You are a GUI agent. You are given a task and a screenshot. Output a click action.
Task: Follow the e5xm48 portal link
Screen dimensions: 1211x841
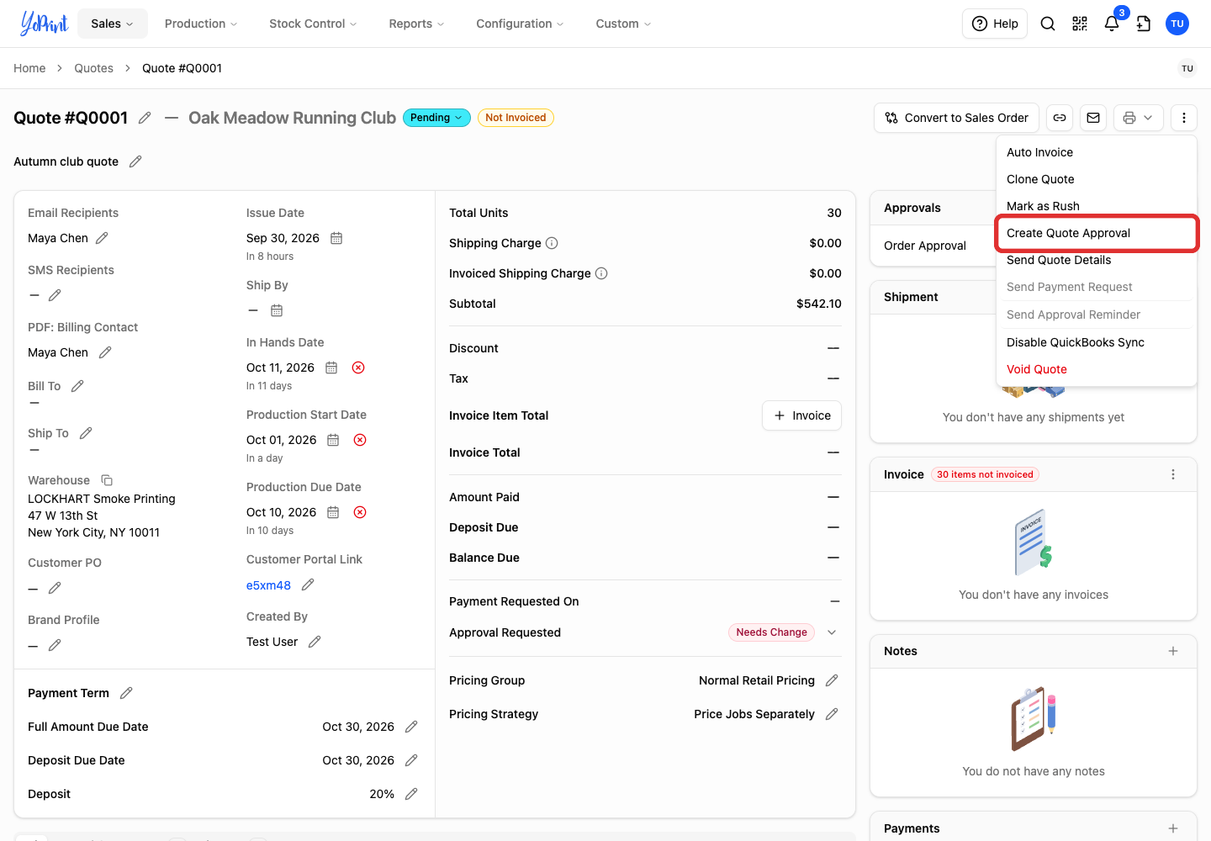point(268,585)
